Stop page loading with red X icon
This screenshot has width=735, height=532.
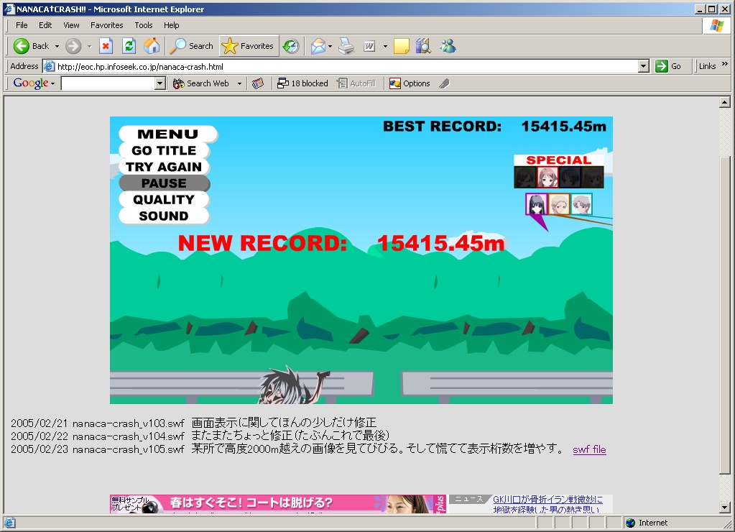tap(106, 46)
